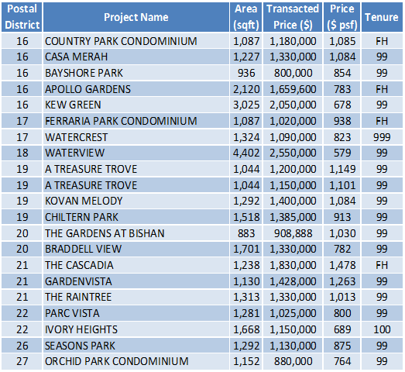Select the BRADDELL VIEW project cell
Screen dimensions: 405x372
tap(136, 249)
